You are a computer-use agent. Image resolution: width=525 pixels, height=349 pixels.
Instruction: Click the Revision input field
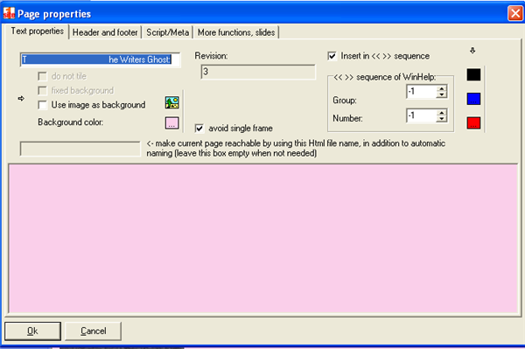pyautogui.click(x=258, y=72)
